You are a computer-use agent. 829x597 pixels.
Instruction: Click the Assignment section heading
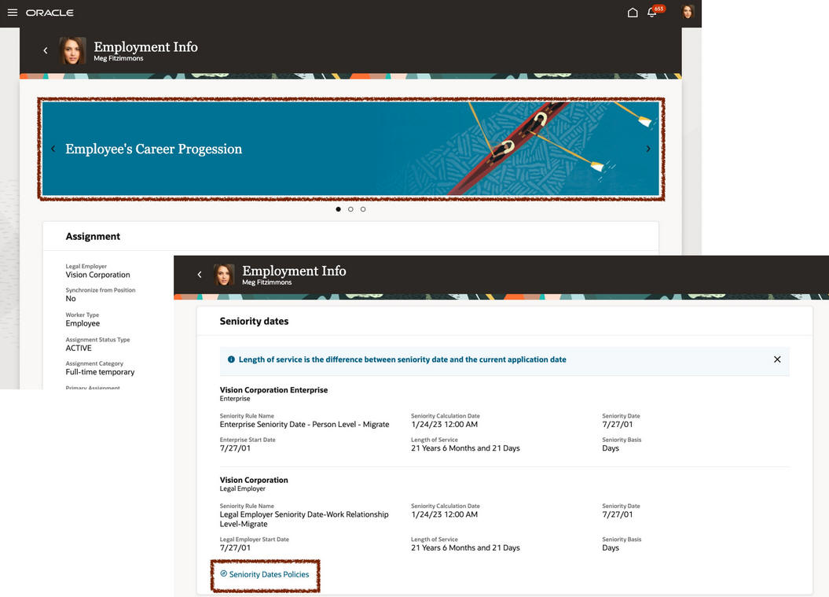[x=93, y=237]
